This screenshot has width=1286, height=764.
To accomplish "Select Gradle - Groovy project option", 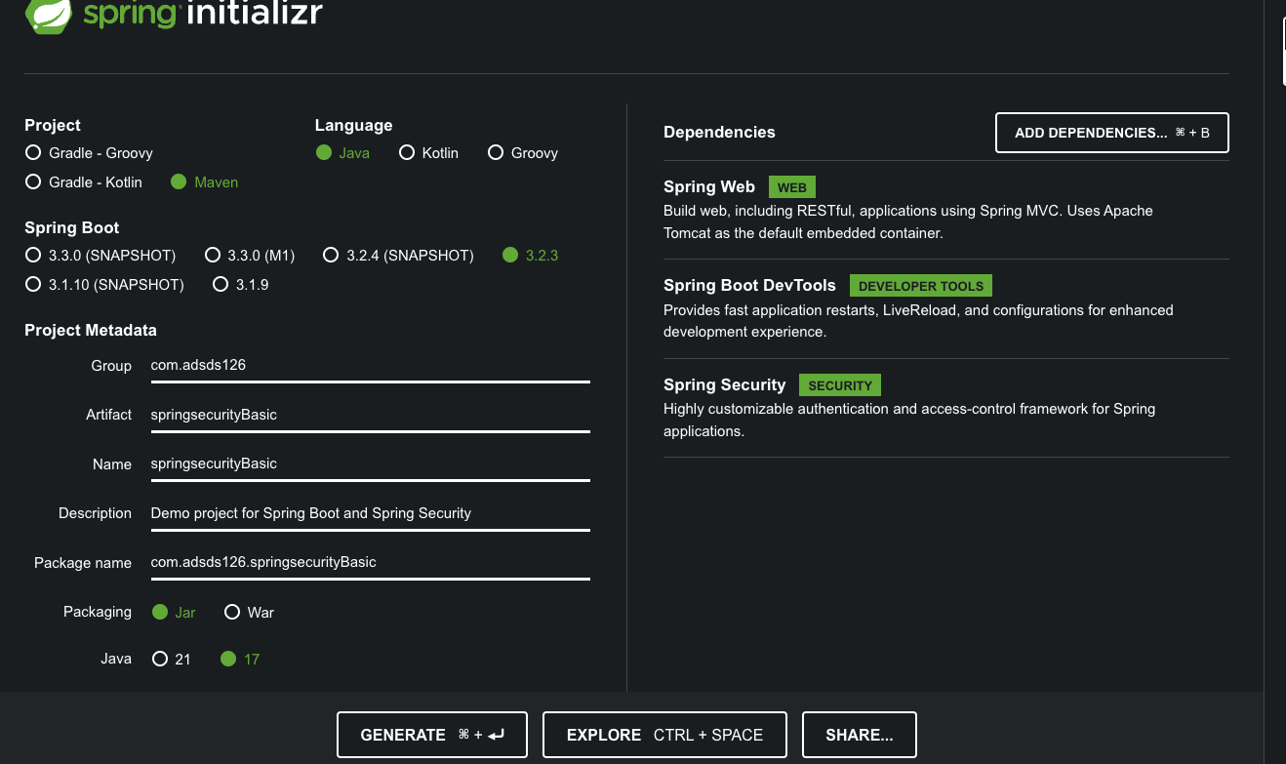I will pyautogui.click(x=89, y=153).
